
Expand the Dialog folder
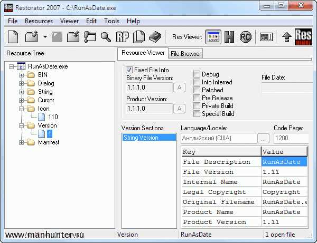pos(21,83)
